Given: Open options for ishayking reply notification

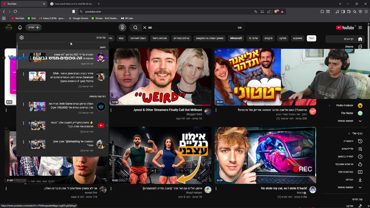Looking at the screenshot, I should (x=23, y=142).
